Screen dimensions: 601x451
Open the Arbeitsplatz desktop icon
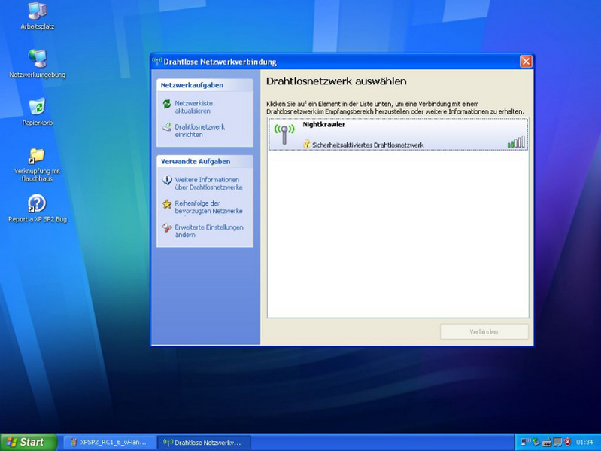(37, 11)
